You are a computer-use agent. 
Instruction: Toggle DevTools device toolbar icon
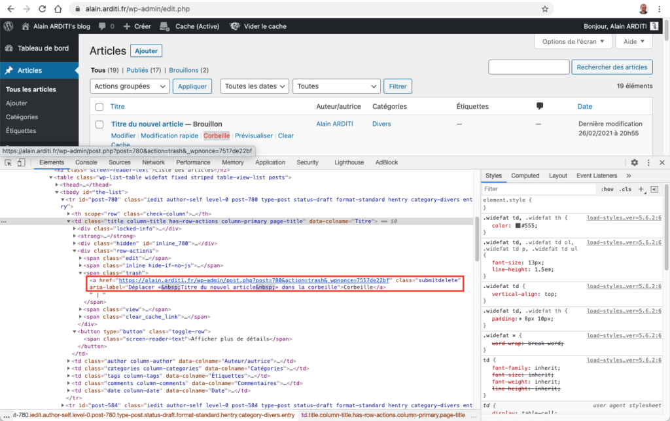(21, 162)
